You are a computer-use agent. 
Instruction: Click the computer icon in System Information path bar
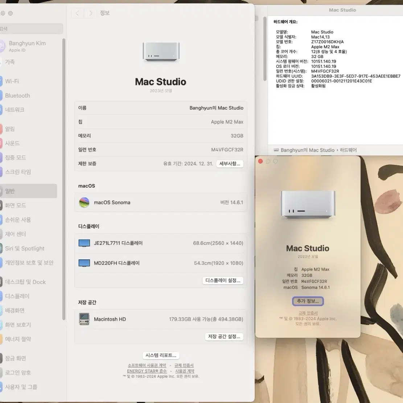click(276, 150)
